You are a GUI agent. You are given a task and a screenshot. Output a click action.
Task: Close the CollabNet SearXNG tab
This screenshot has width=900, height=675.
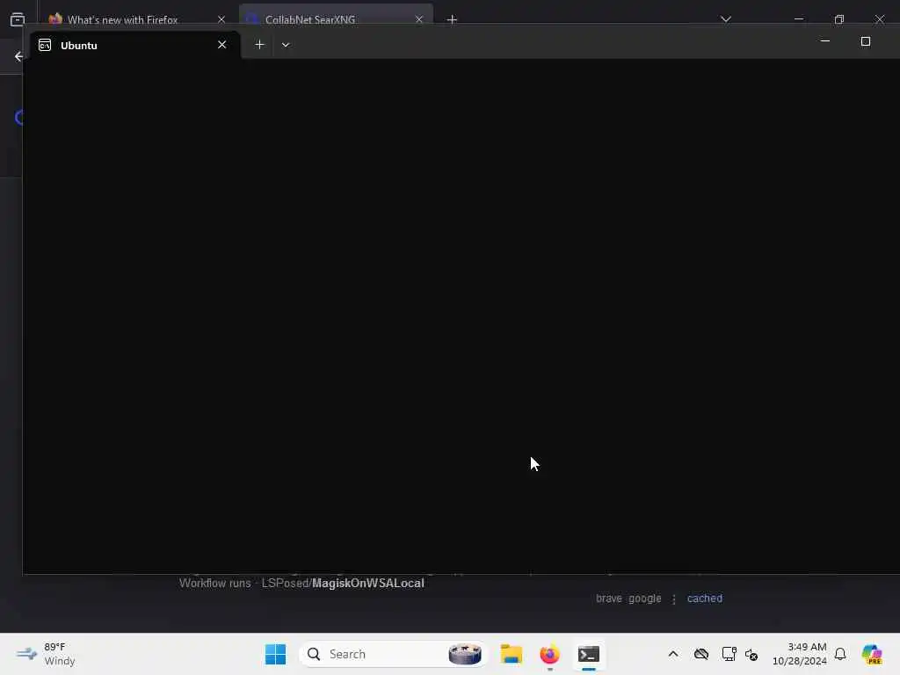[x=418, y=19]
